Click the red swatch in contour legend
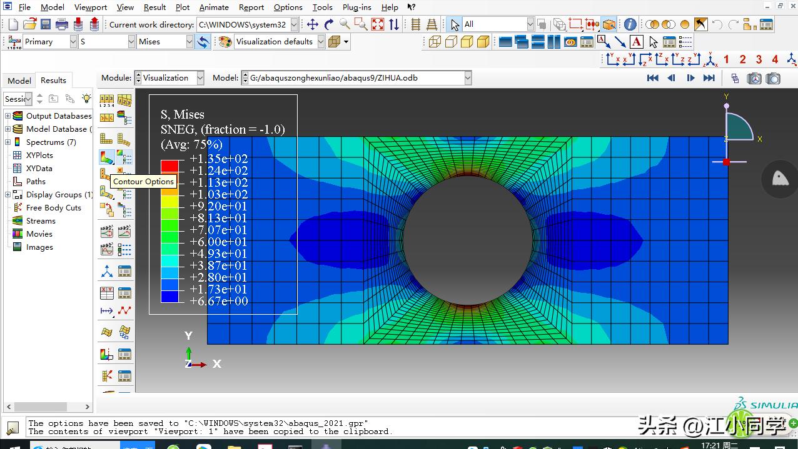798x449 pixels. pyautogui.click(x=169, y=165)
